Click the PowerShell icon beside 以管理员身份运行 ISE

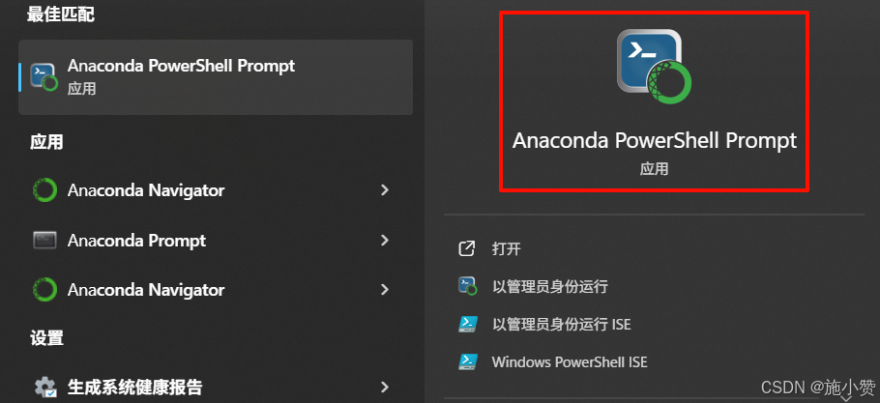(x=467, y=324)
